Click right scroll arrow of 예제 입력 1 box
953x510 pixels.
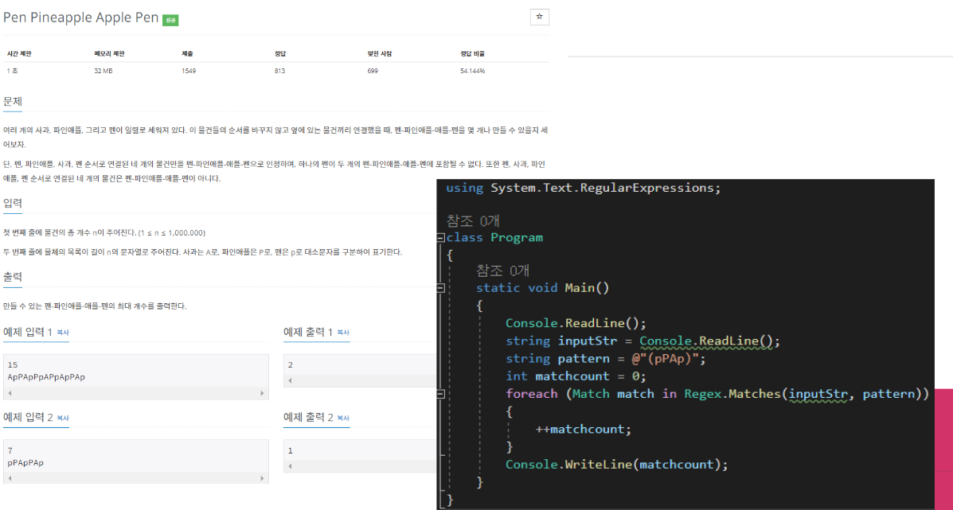click(x=262, y=393)
